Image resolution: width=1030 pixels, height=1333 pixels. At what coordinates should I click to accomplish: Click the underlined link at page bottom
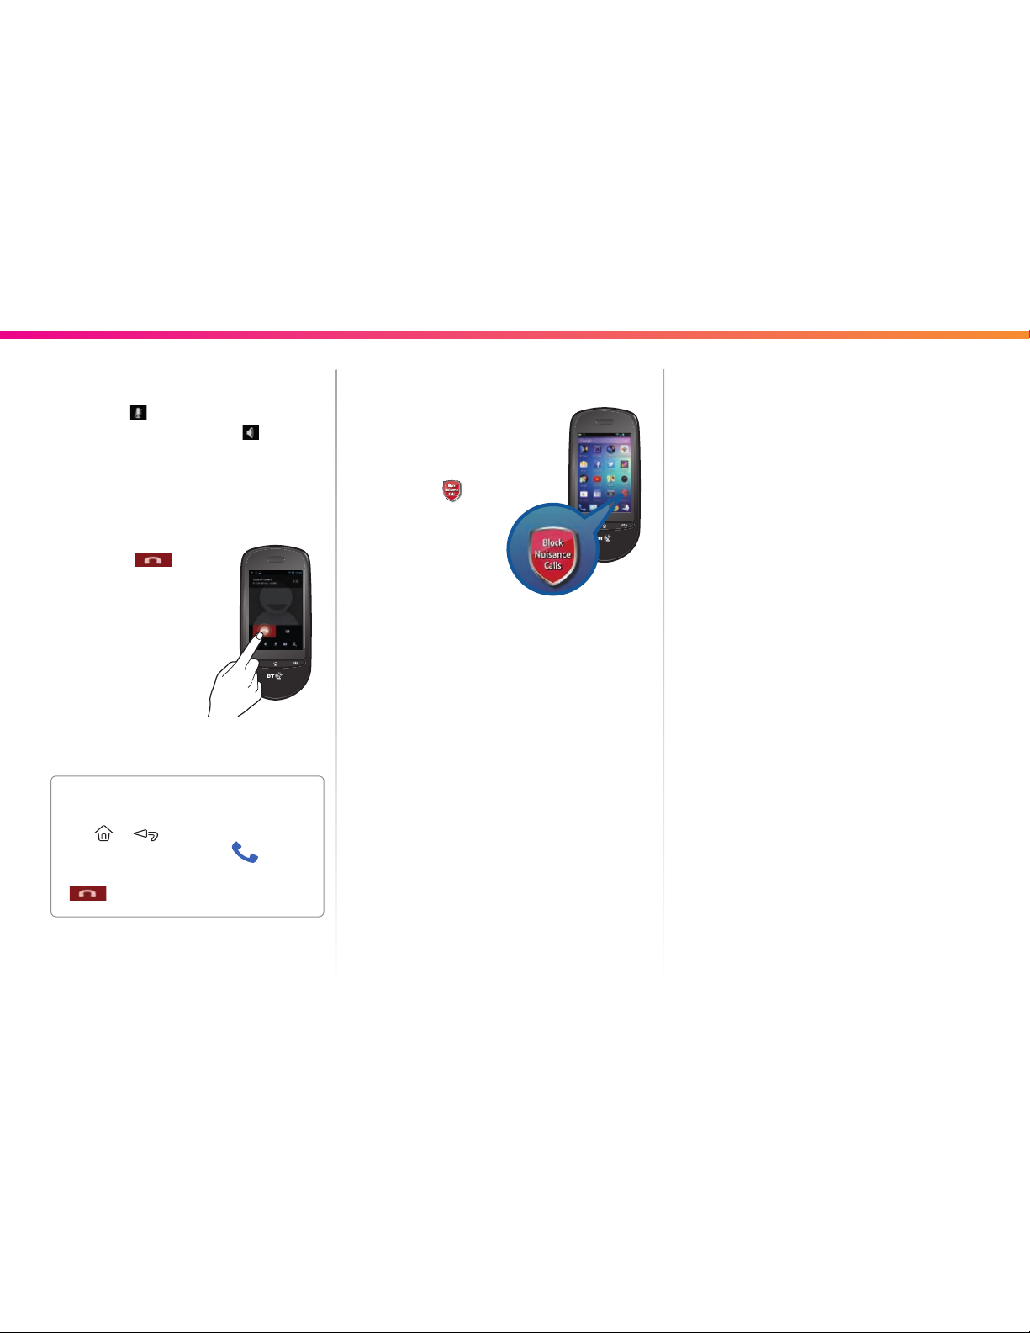[166, 1325]
